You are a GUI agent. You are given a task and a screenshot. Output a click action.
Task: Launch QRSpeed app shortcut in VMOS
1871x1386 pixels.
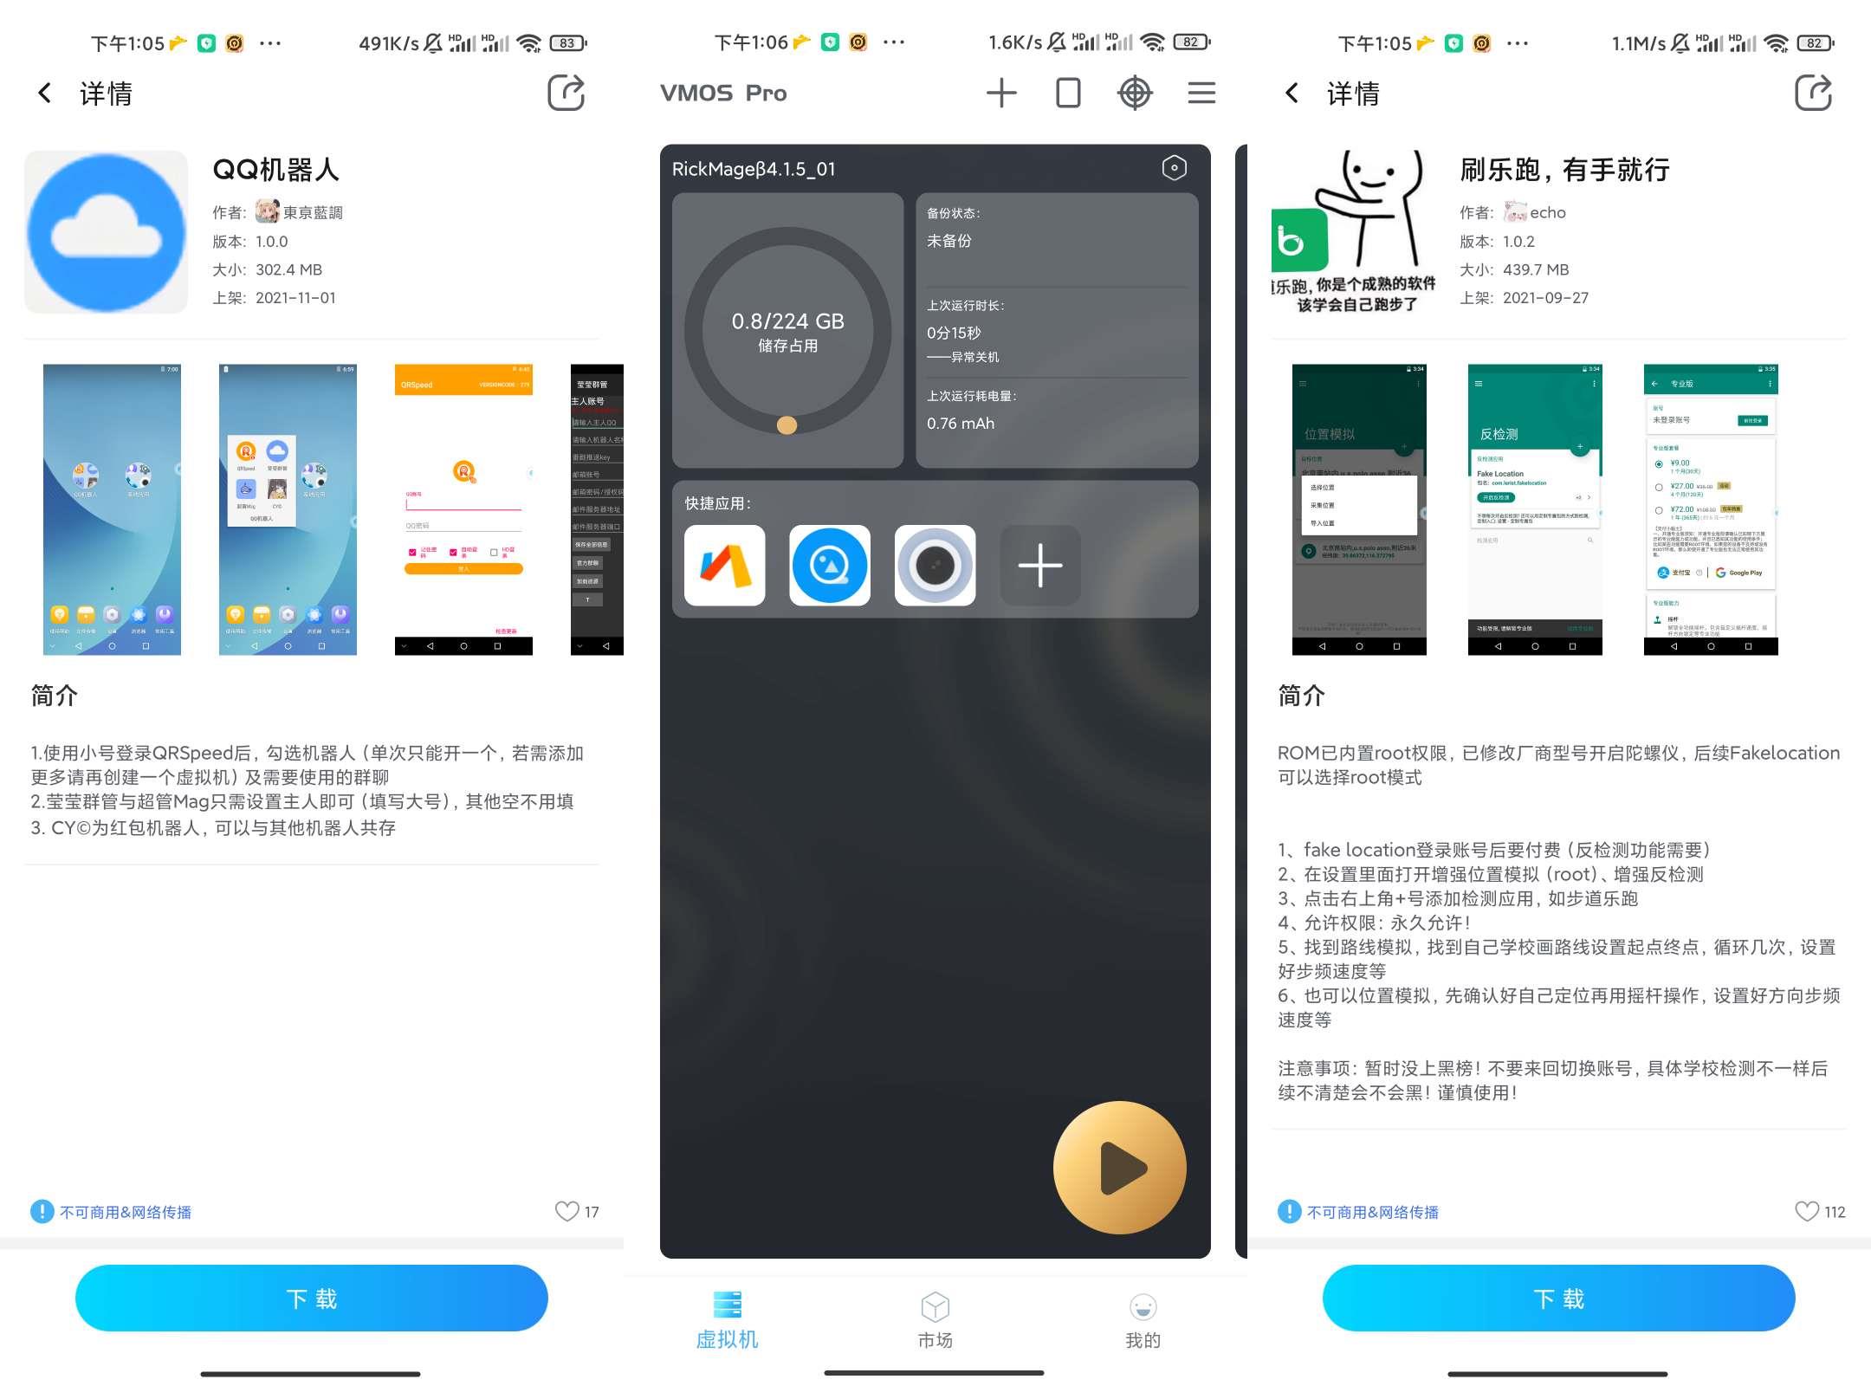[x=828, y=565]
